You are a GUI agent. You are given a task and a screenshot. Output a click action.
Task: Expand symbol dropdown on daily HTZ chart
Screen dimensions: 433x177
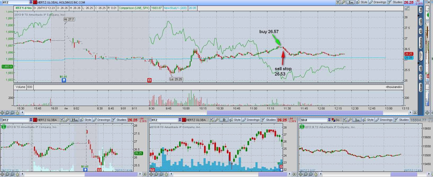(x=180, y=120)
